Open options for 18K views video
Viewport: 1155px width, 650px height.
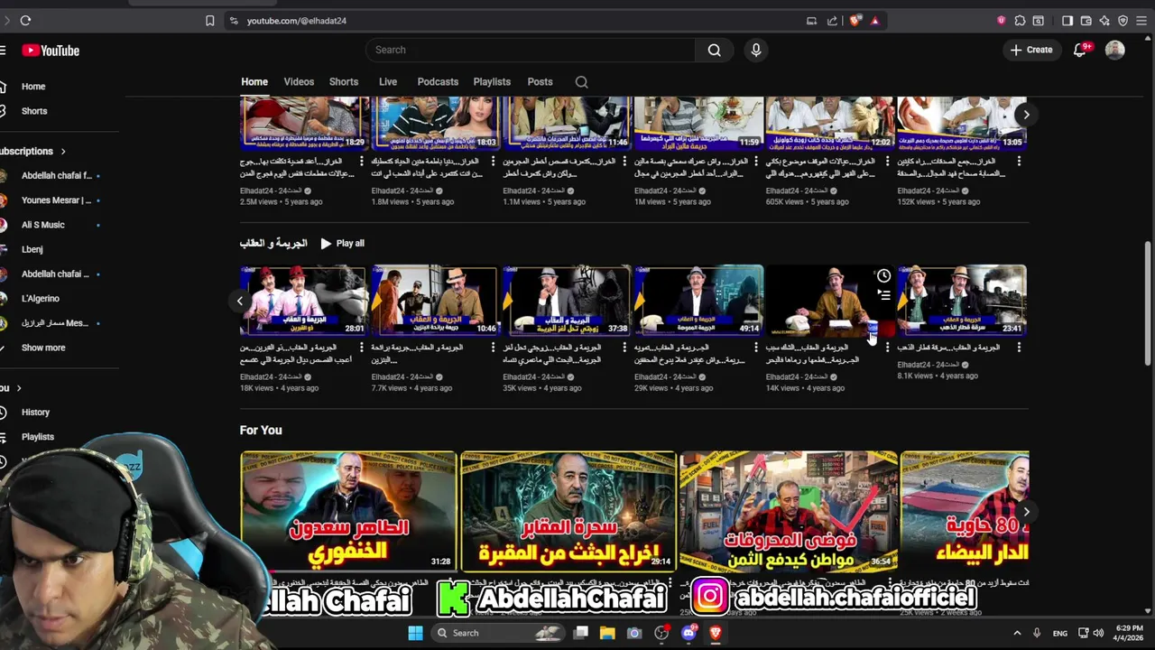pos(362,348)
